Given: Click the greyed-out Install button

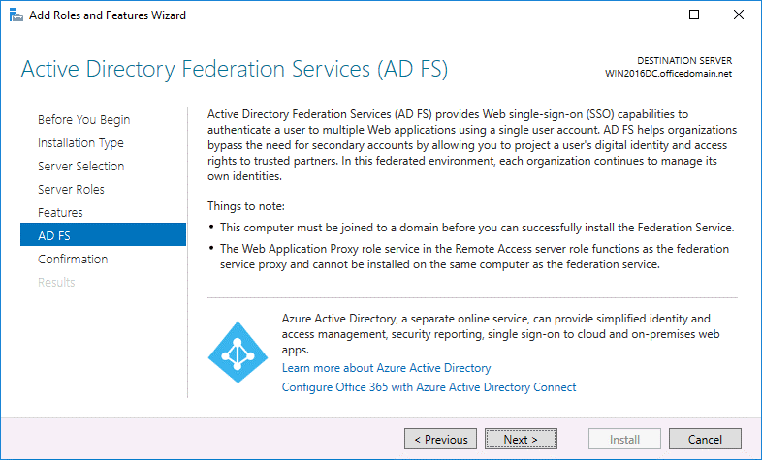Looking at the screenshot, I should point(623,440).
